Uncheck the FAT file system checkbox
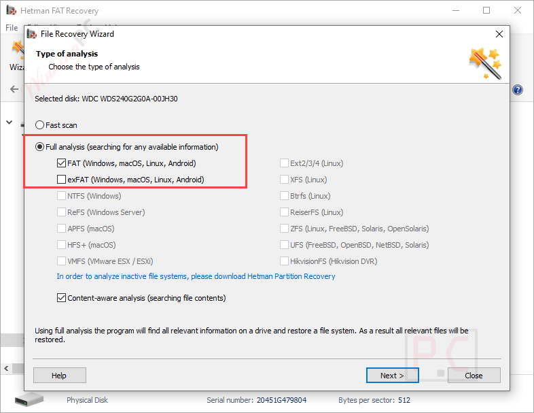This screenshot has height=413, width=534. pyautogui.click(x=61, y=163)
